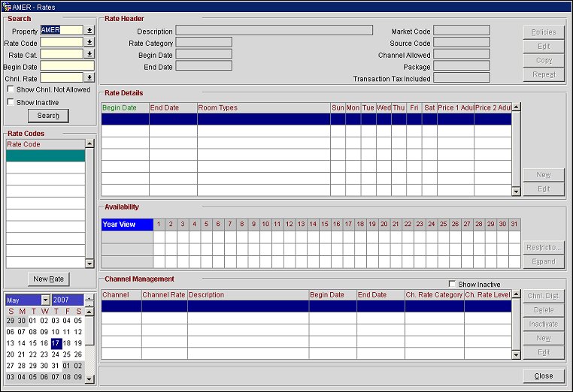Screen dimensions: 573x392
Task: Click the Room Types column header
Action: pyautogui.click(x=263, y=107)
